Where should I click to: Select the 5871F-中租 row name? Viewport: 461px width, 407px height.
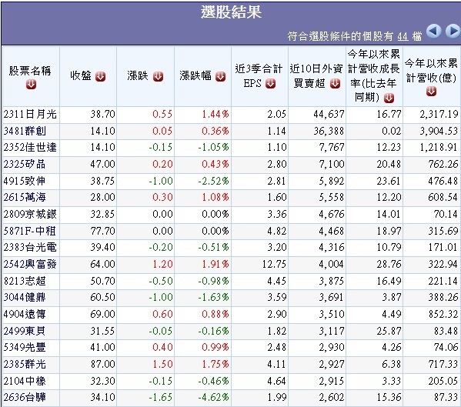click(30, 231)
